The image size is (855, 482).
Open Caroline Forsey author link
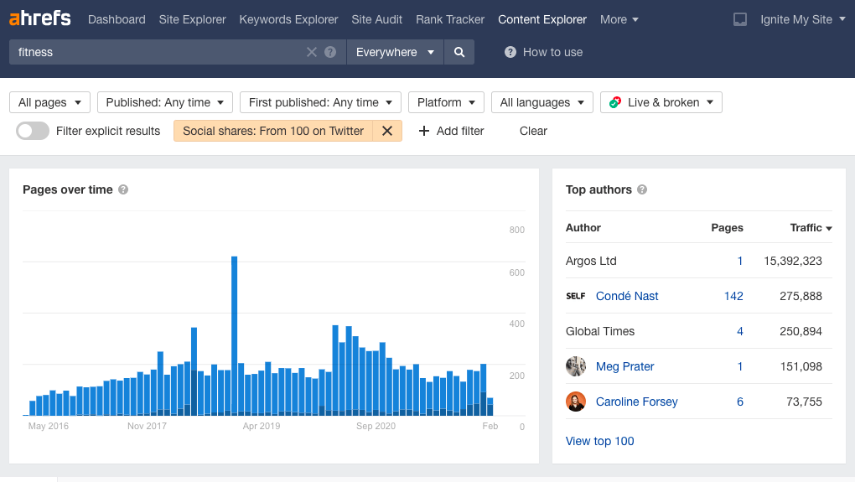pyautogui.click(x=637, y=402)
